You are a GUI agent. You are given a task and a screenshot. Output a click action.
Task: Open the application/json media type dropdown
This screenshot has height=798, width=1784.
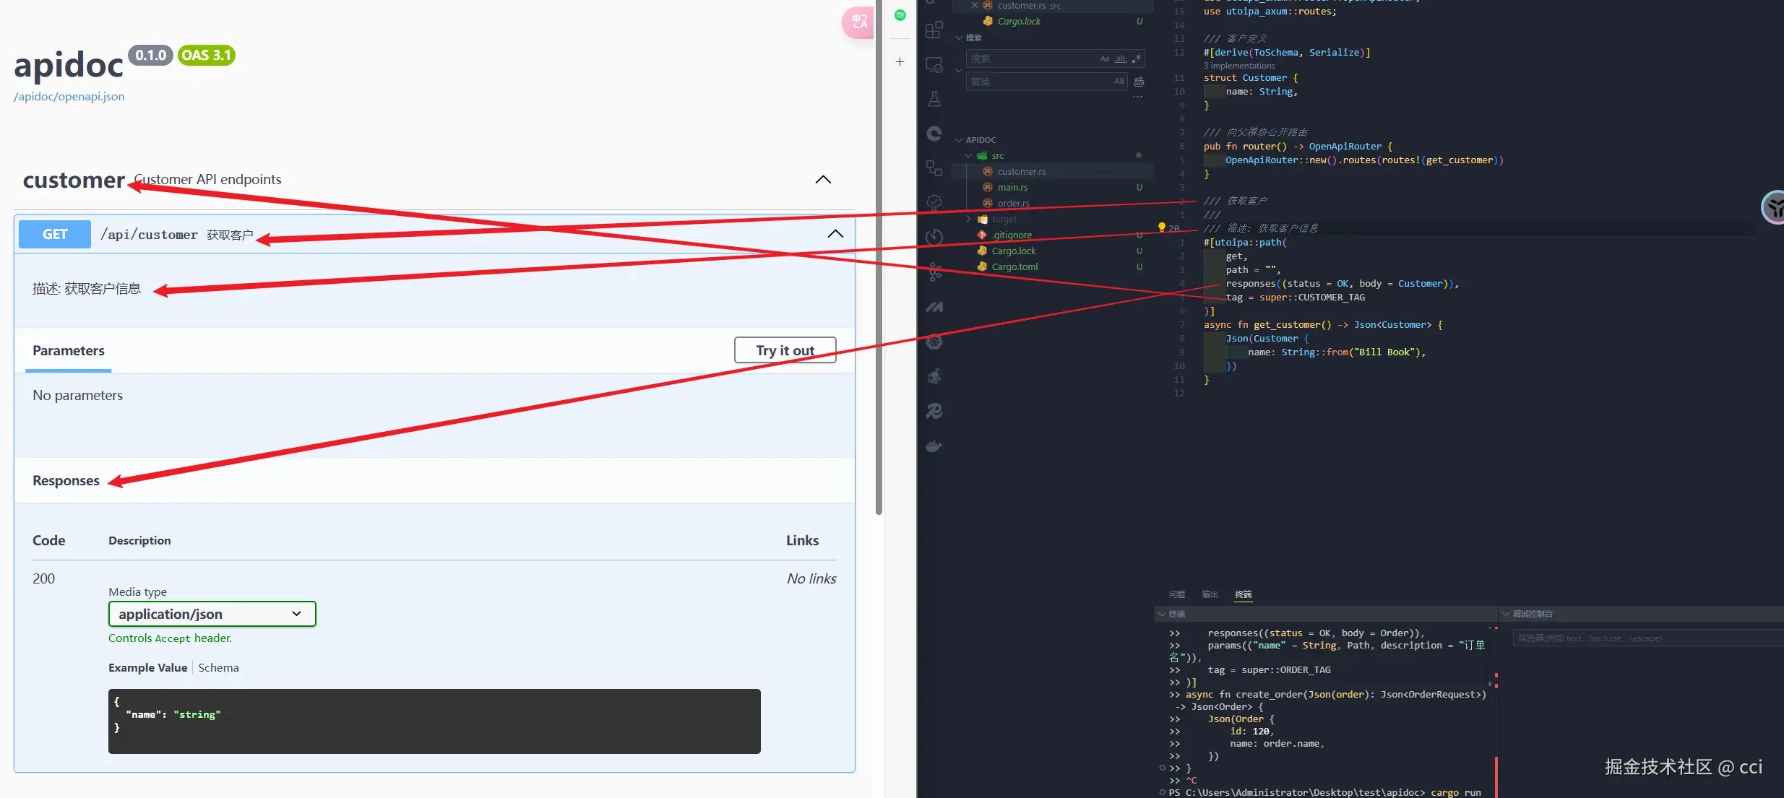click(x=212, y=614)
